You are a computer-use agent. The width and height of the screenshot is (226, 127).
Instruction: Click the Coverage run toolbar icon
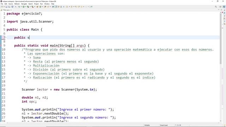(28, 7)
